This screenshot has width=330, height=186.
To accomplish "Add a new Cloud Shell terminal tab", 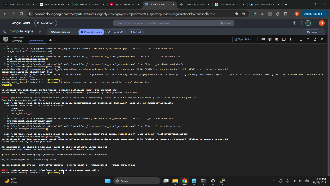I will [x=50, y=40].
